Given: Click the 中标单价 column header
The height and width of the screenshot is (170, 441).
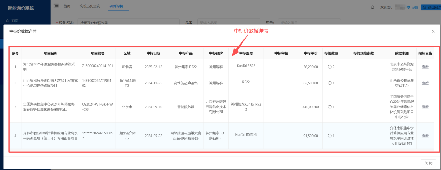Looking at the screenshot, I should (x=310, y=53).
